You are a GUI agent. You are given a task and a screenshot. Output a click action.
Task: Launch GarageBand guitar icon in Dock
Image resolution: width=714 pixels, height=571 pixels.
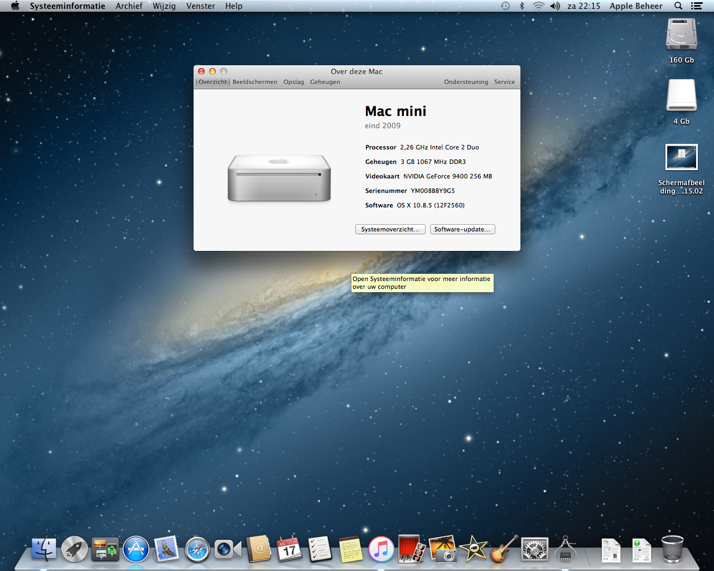504,549
